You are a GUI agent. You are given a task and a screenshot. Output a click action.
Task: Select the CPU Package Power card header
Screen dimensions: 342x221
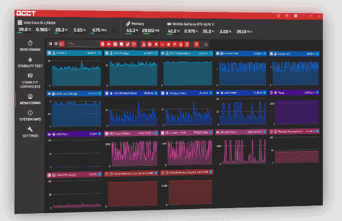point(131,93)
